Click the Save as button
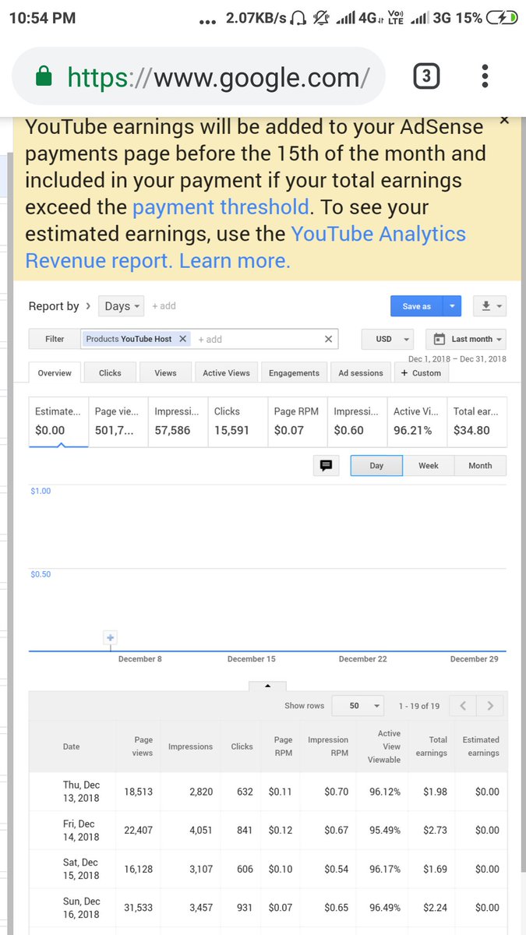The width and height of the screenshot is (526, 935). click(417, 306)
